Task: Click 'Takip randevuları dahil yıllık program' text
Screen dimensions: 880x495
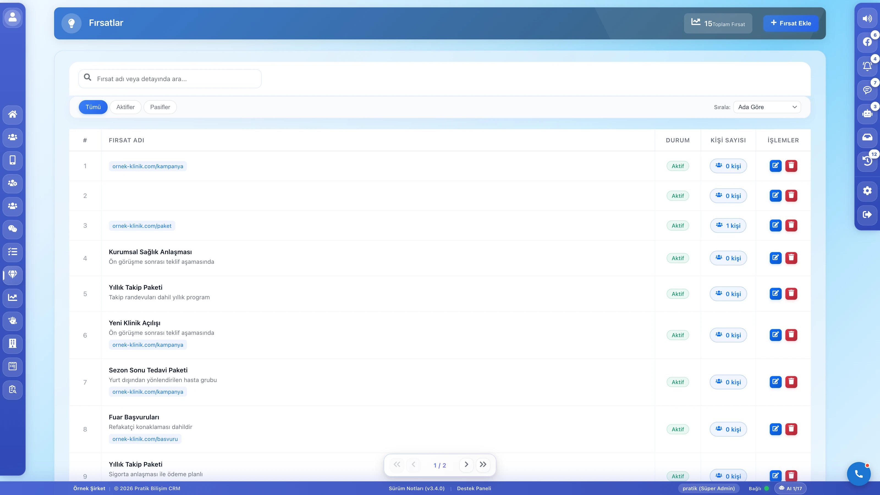Action: 159,297
